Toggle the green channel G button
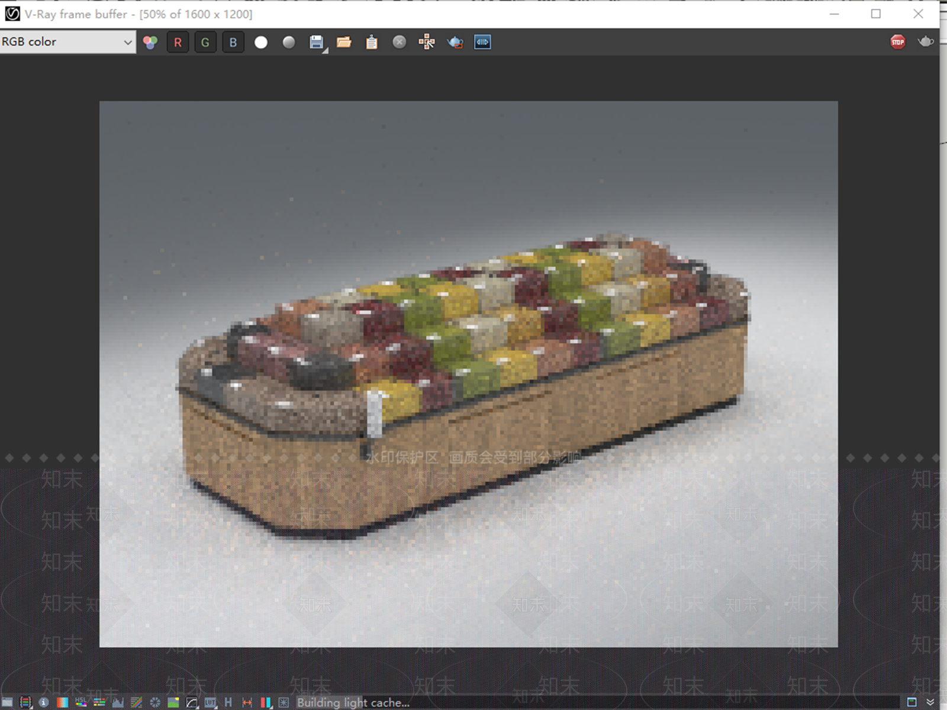Viewport: 947px width, 710px height. tap(205, 42)
